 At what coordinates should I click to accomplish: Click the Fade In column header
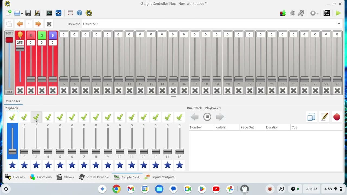pyautogui.click(x=227, y=127)
